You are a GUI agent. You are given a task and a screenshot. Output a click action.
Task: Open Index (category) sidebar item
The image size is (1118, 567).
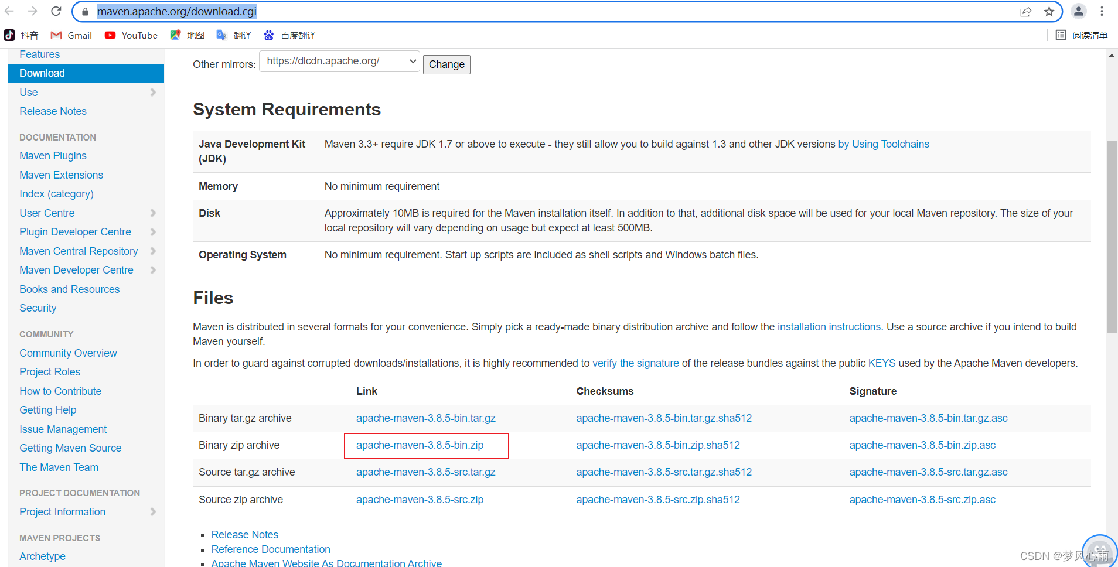point(56,194)
